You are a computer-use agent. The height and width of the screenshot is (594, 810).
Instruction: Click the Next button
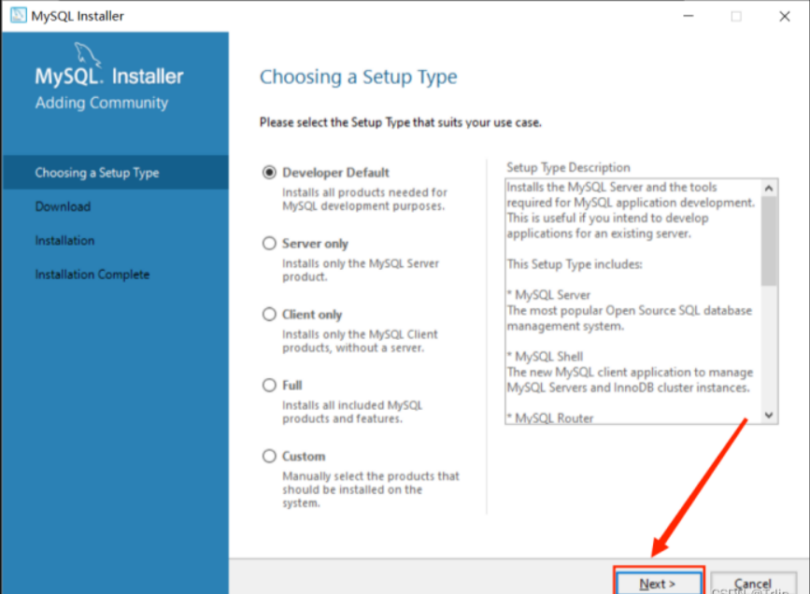tap(659, 583)
